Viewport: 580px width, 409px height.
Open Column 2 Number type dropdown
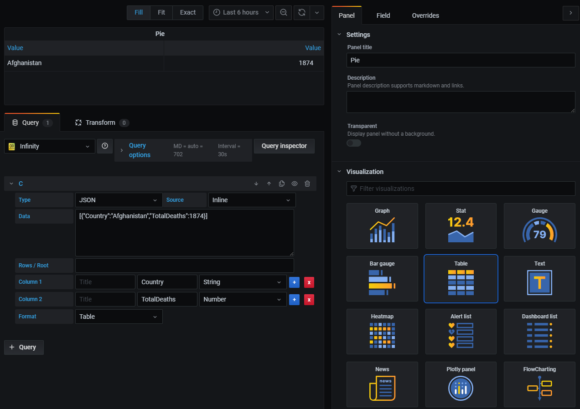point(243,299)
